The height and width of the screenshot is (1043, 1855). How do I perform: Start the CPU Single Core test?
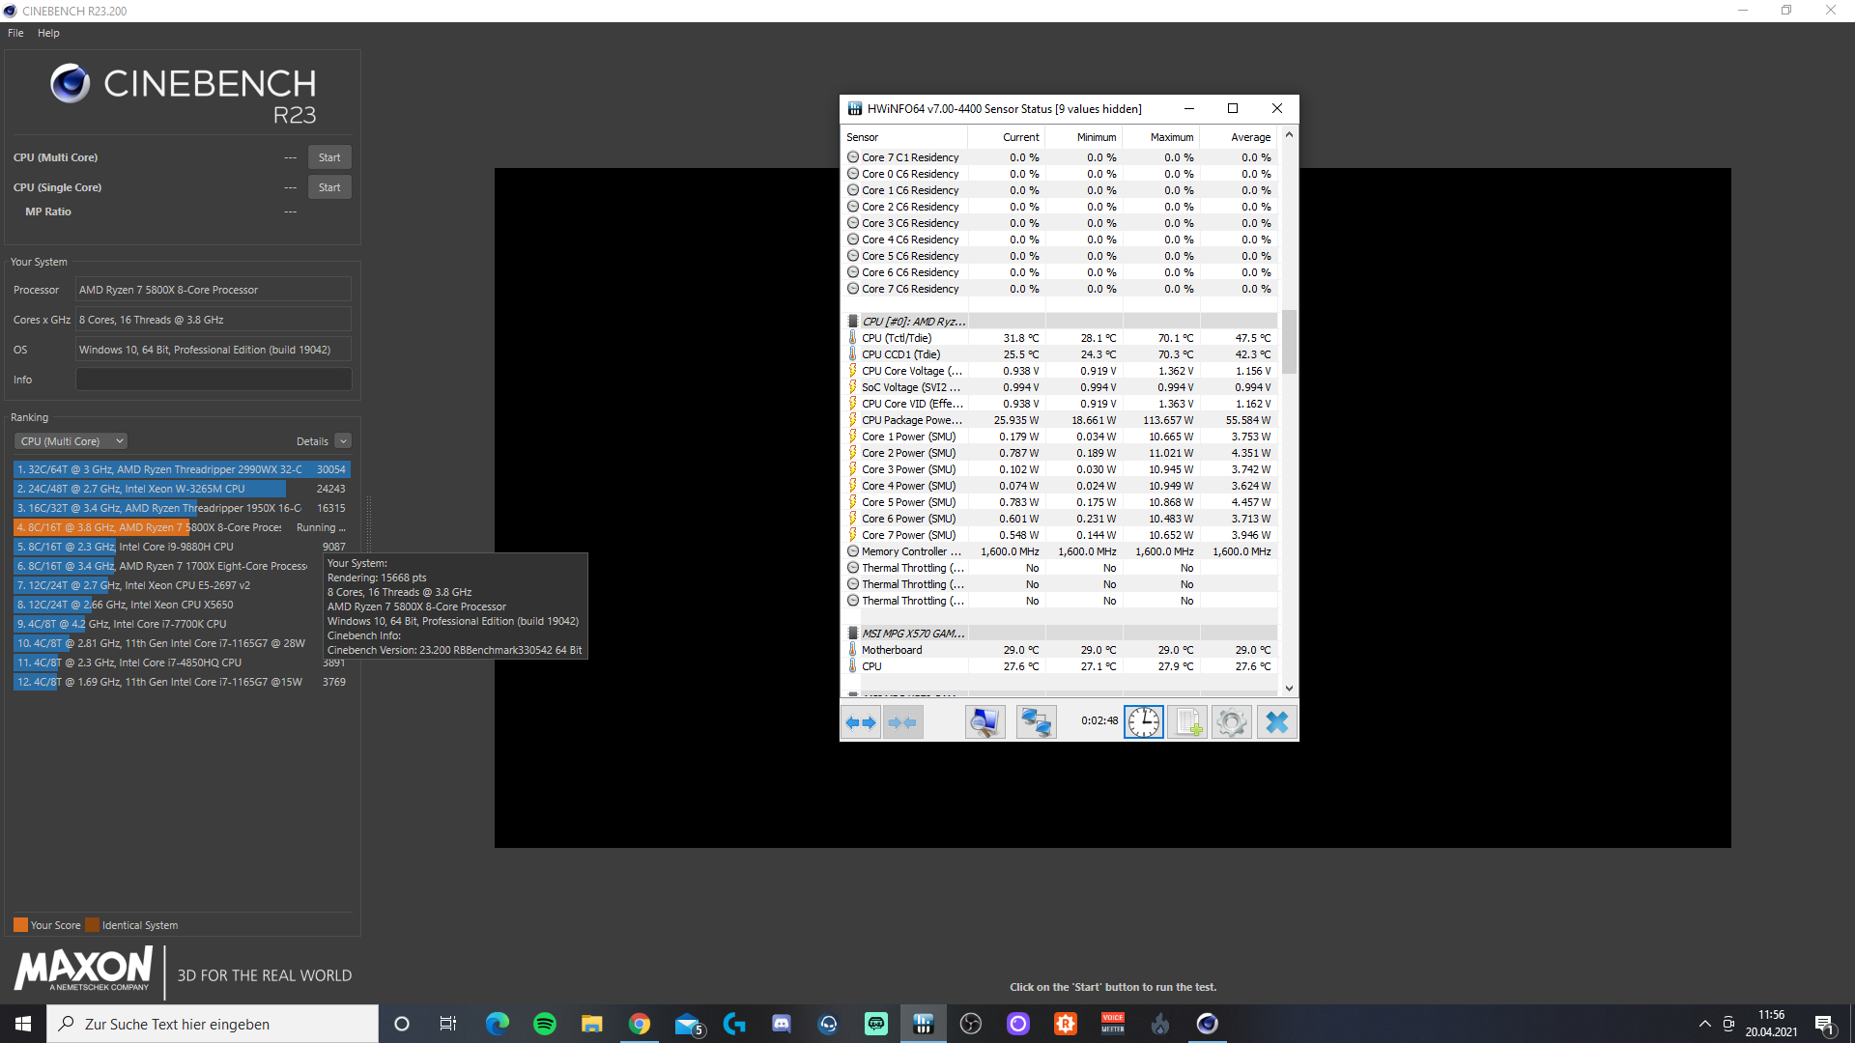(x=328, y=187)
